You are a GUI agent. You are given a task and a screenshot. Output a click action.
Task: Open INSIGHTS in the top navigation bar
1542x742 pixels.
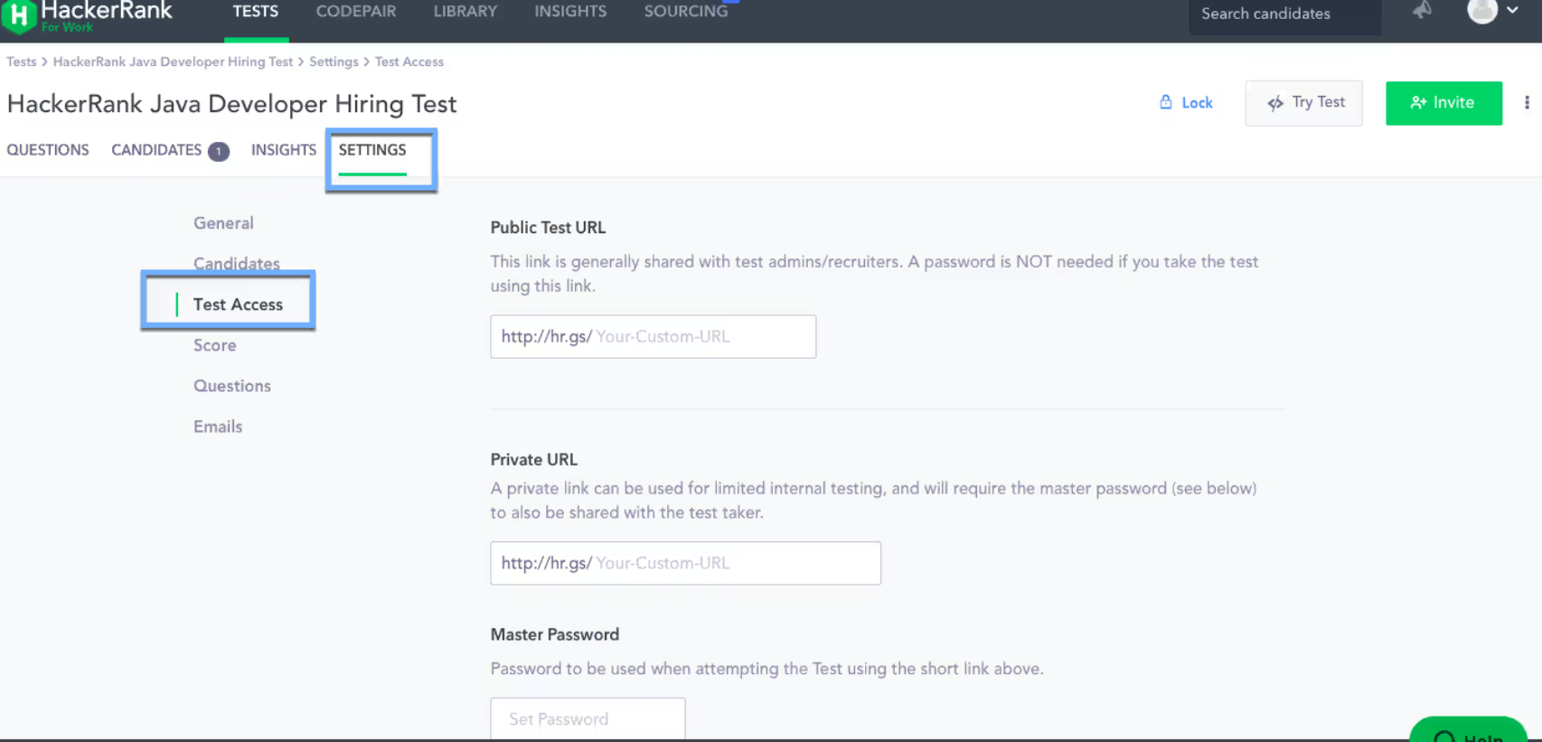(x=570, y=12)
